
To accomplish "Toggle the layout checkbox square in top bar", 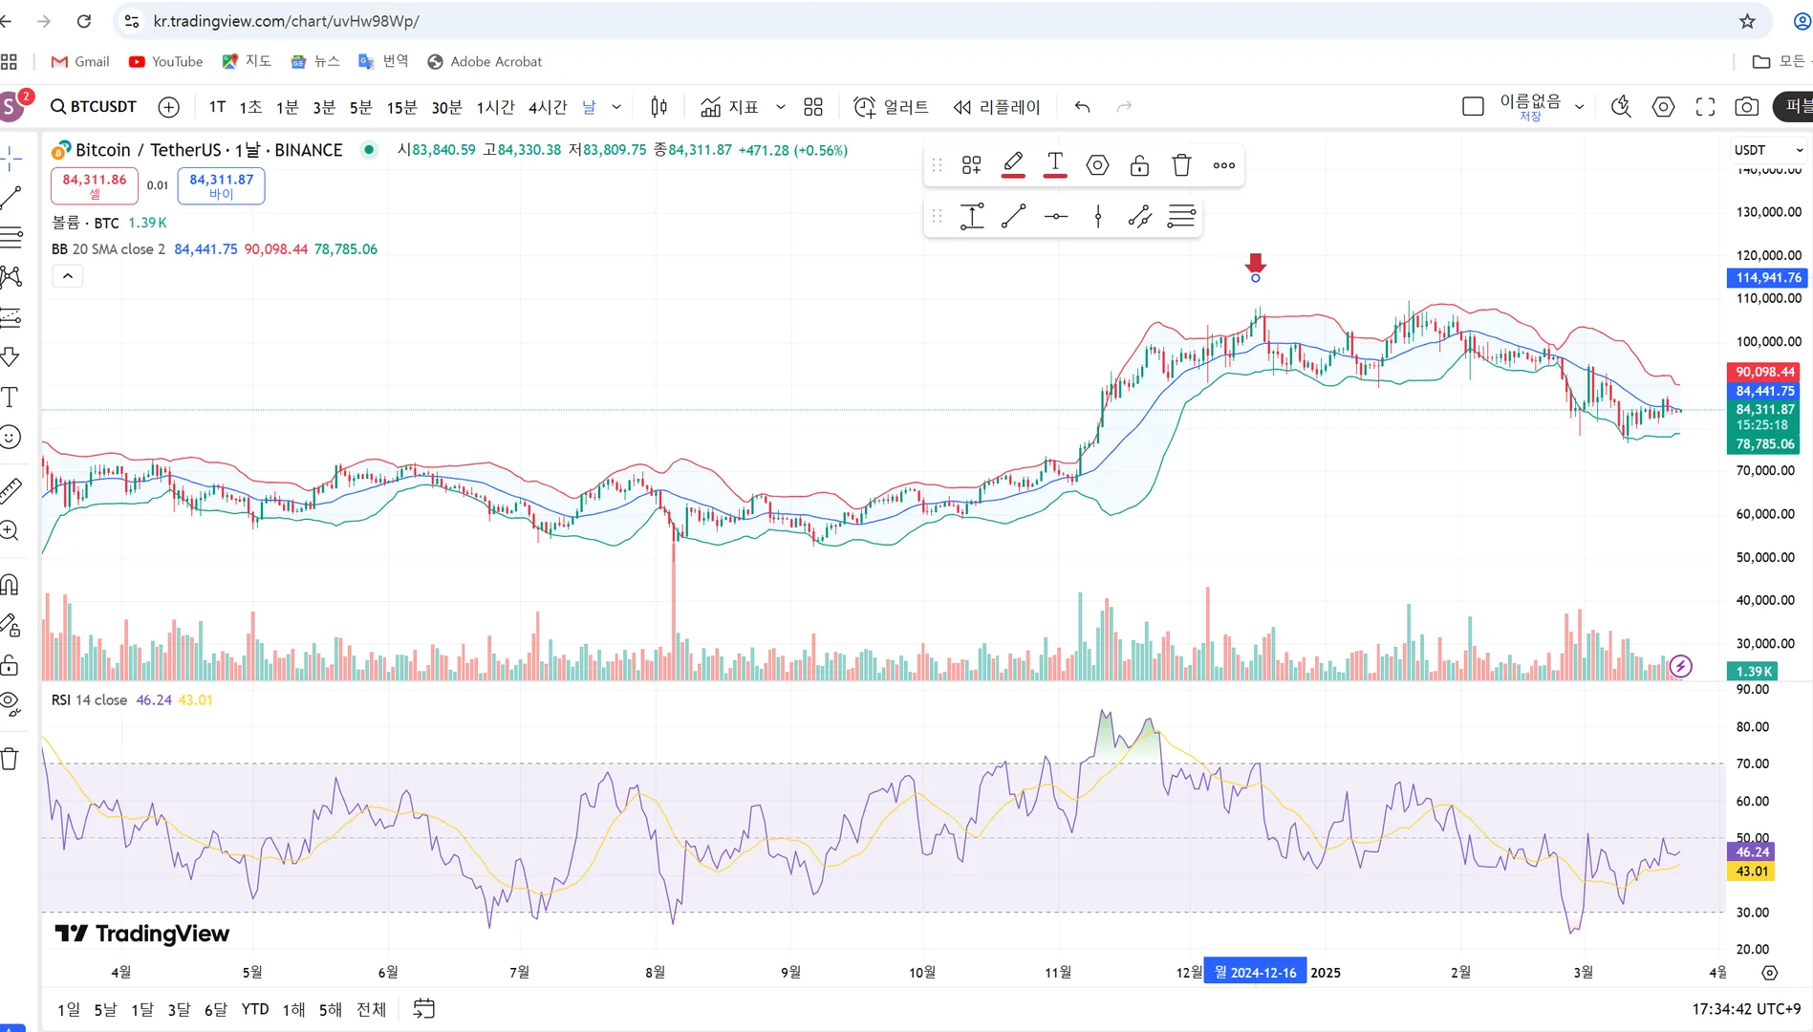I will pyautogui.click(x=1473, y=107).
